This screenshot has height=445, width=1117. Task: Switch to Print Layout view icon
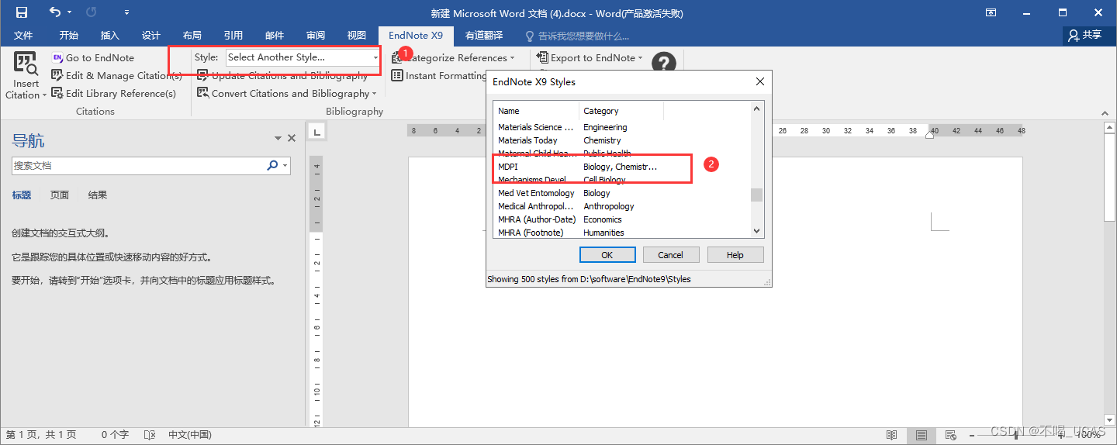coord(921,436)
